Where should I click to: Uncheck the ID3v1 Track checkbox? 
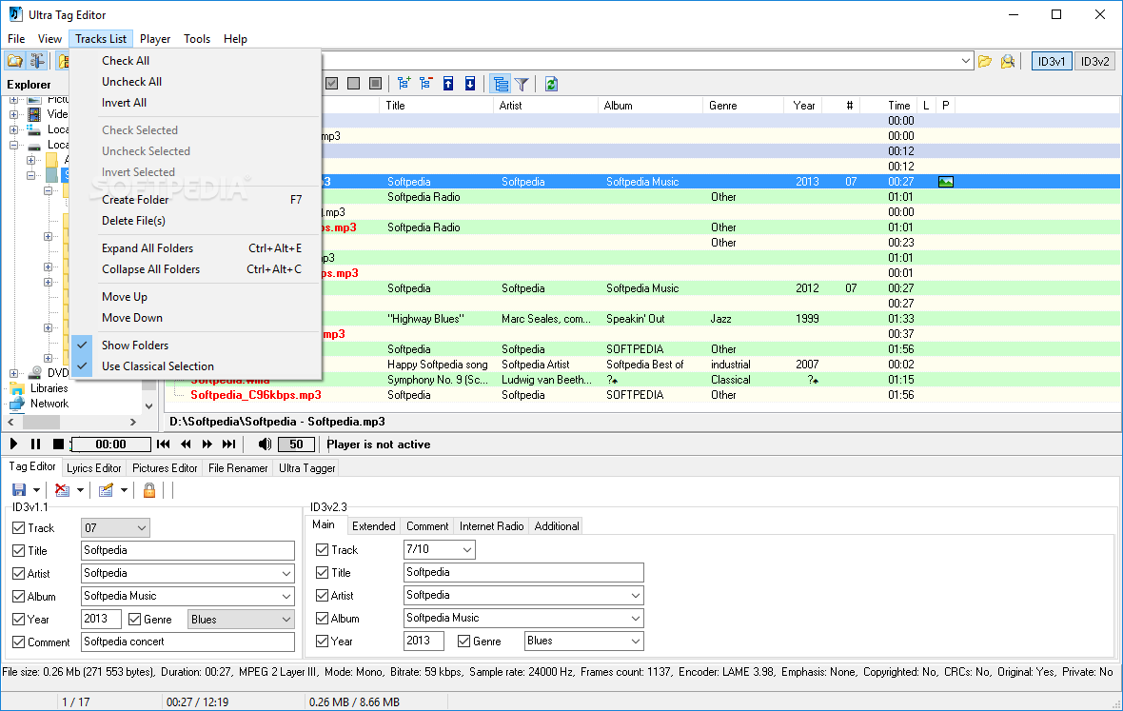click(x=19, y=528)
